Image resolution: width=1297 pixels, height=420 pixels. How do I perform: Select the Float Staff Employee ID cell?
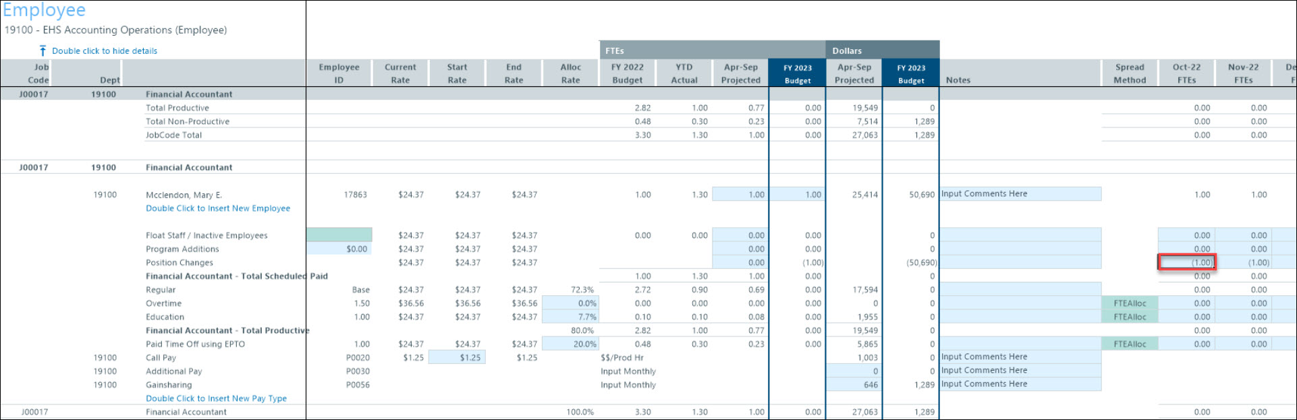(339, 235)
